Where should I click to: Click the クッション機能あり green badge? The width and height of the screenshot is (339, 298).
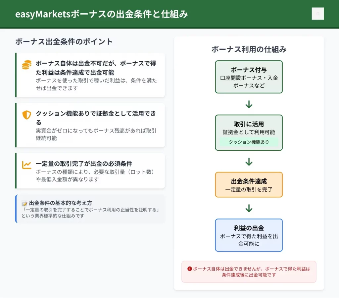click(x=249, y=142)
